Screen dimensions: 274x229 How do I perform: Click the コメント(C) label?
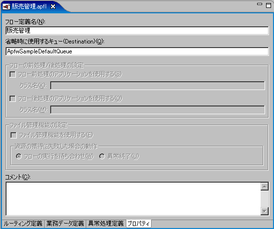click(18, 177)
